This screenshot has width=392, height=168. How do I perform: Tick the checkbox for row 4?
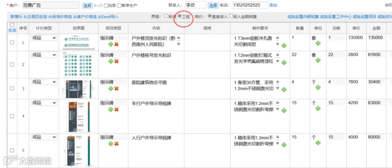tap(12, 116)
